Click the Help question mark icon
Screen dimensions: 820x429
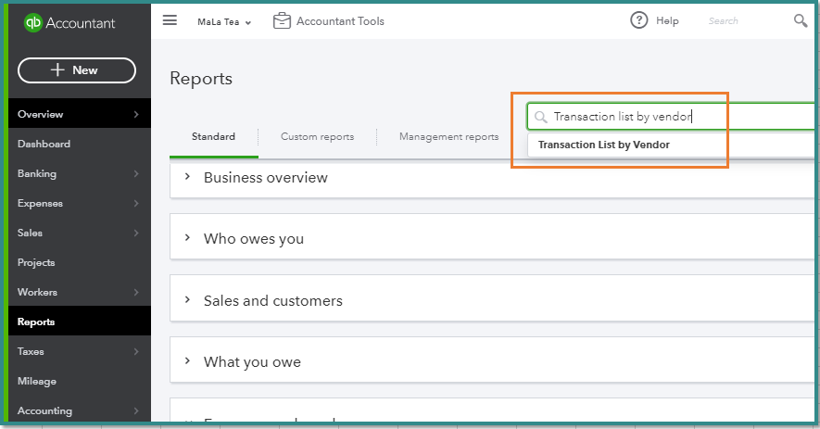point(639,20)
